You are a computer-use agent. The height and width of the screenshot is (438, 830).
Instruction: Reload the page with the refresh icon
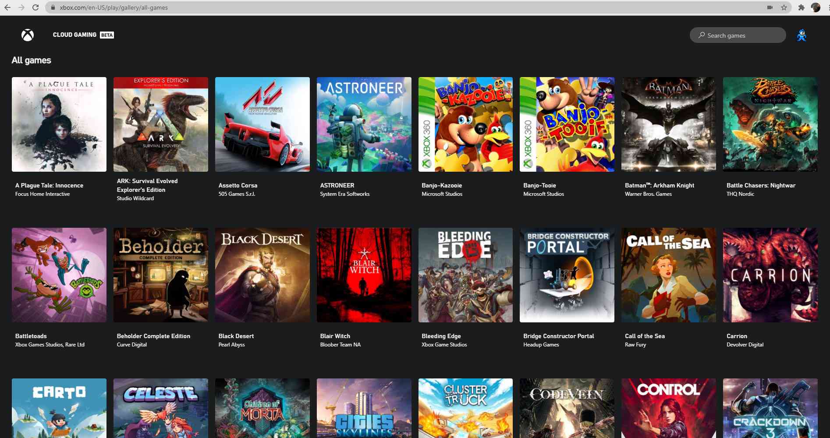(x=35, y=7)
